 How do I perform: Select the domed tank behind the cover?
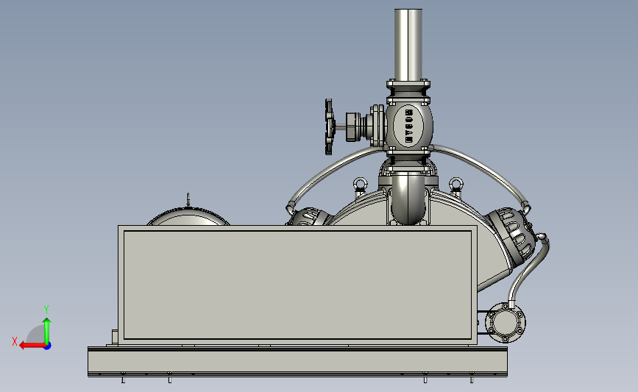(188, 216)
